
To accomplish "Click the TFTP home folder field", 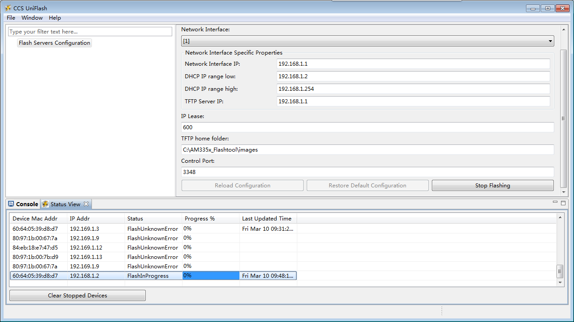I will 368,150.
